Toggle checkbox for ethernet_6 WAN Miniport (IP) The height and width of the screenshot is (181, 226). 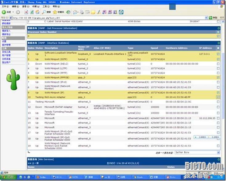[218, 93]
